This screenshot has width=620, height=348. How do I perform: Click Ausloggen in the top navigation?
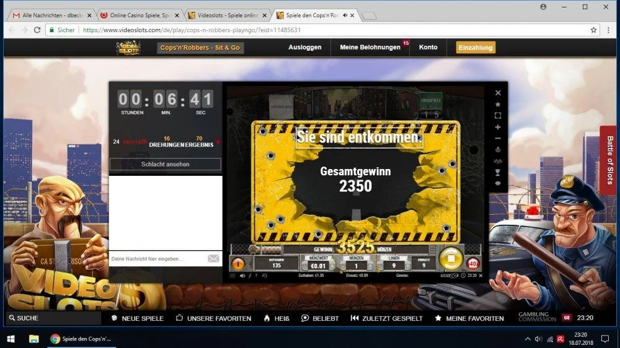pos(305,48)
